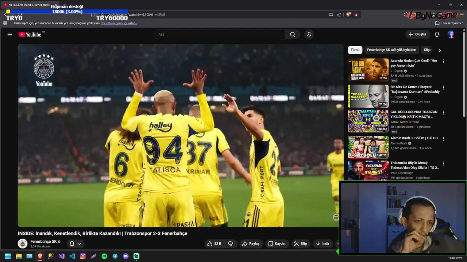Viewport: 467px width, 262px height.
Task: Open the more options menu for the Alex De Souza video
Action: (x=444, y=88)
